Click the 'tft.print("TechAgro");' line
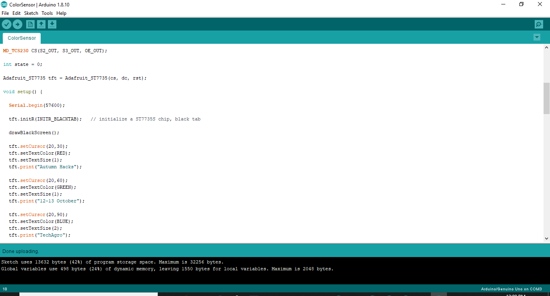Screen dimensions: 550x296 (39, 235)
